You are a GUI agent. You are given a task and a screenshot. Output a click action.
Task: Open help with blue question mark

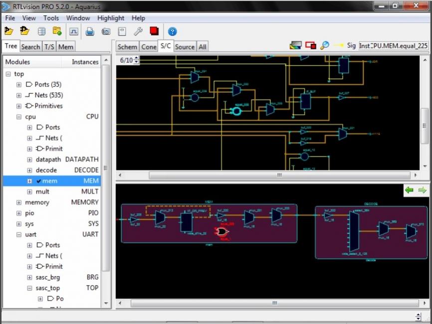[x=172, y=31]
